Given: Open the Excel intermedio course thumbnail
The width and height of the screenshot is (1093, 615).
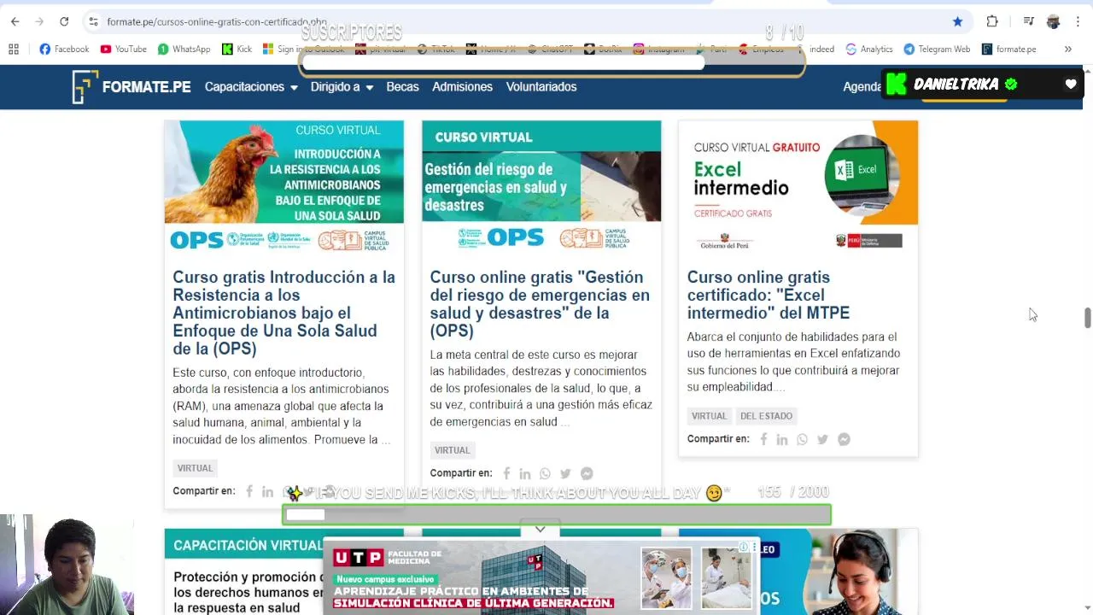Looking at the screenshot, I should [798, 187].
